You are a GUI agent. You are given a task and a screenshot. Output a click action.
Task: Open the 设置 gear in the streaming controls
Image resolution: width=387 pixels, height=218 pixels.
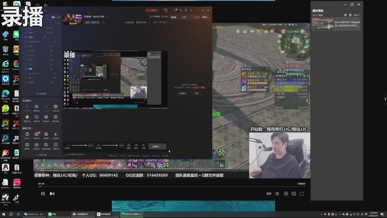[143, 146]
